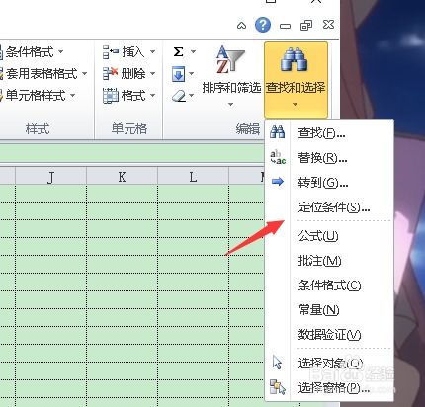The height and width of the screenshot is (407, 425).
Task: Click the cursor icon beside 选择对象
Action: 278,363
